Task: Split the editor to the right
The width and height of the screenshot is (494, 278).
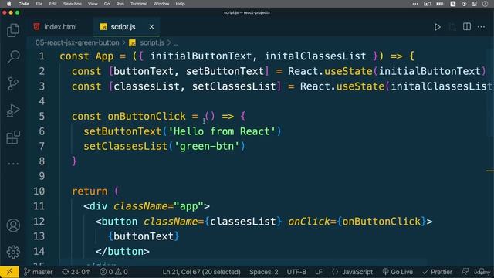Action: pos(467,27)
